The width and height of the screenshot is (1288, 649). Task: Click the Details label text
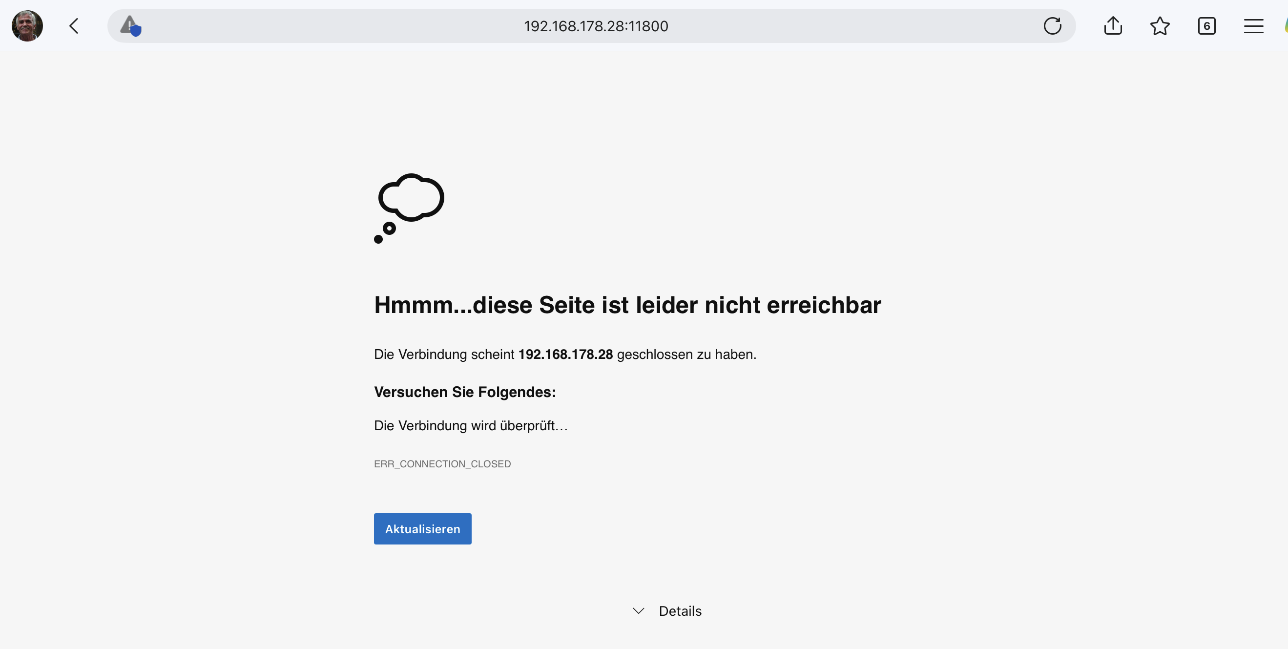[680, 611]
